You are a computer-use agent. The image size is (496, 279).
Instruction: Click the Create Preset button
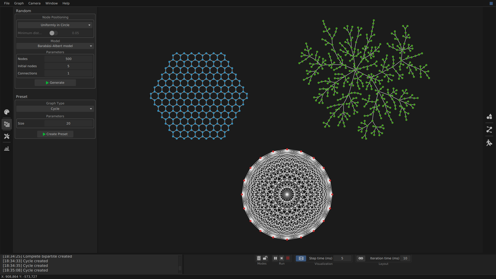pyautogui.click(x=55, y=134)
